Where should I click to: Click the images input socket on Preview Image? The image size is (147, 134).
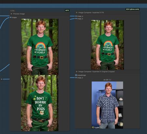click(x=11, y=17)
